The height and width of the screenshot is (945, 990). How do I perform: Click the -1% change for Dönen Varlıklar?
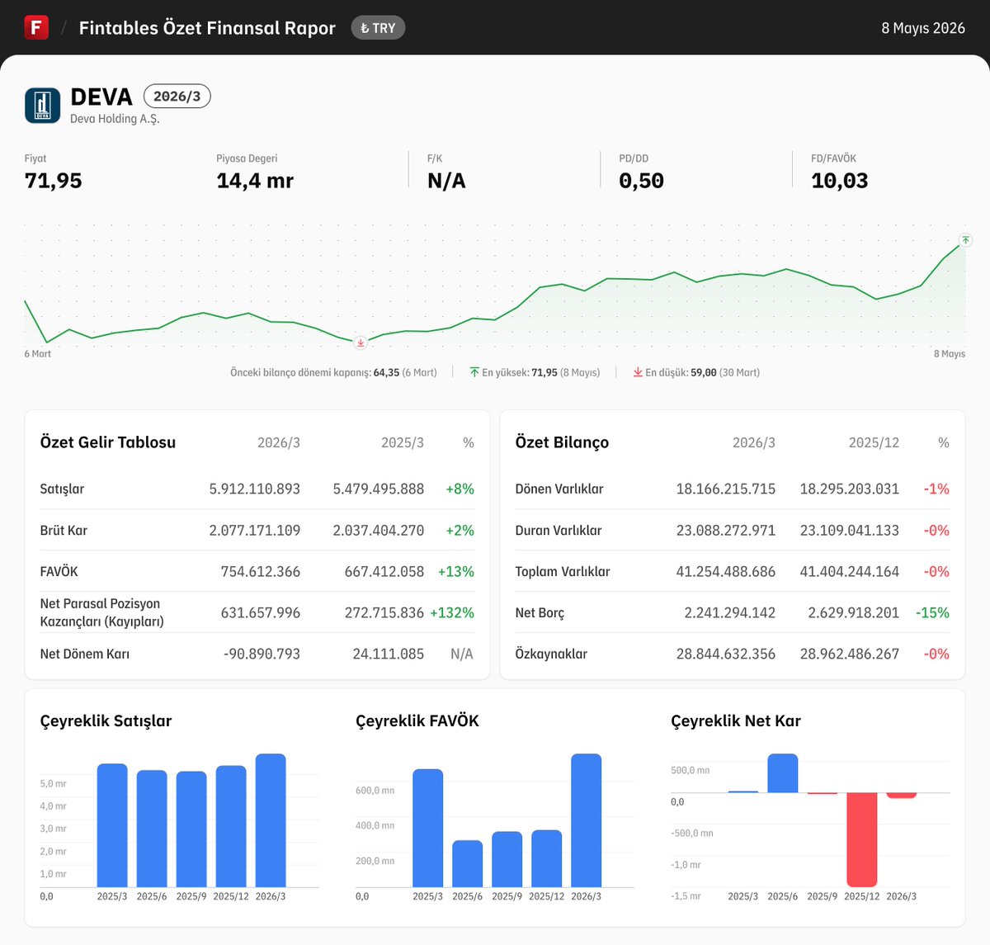(x=936, y=489)
